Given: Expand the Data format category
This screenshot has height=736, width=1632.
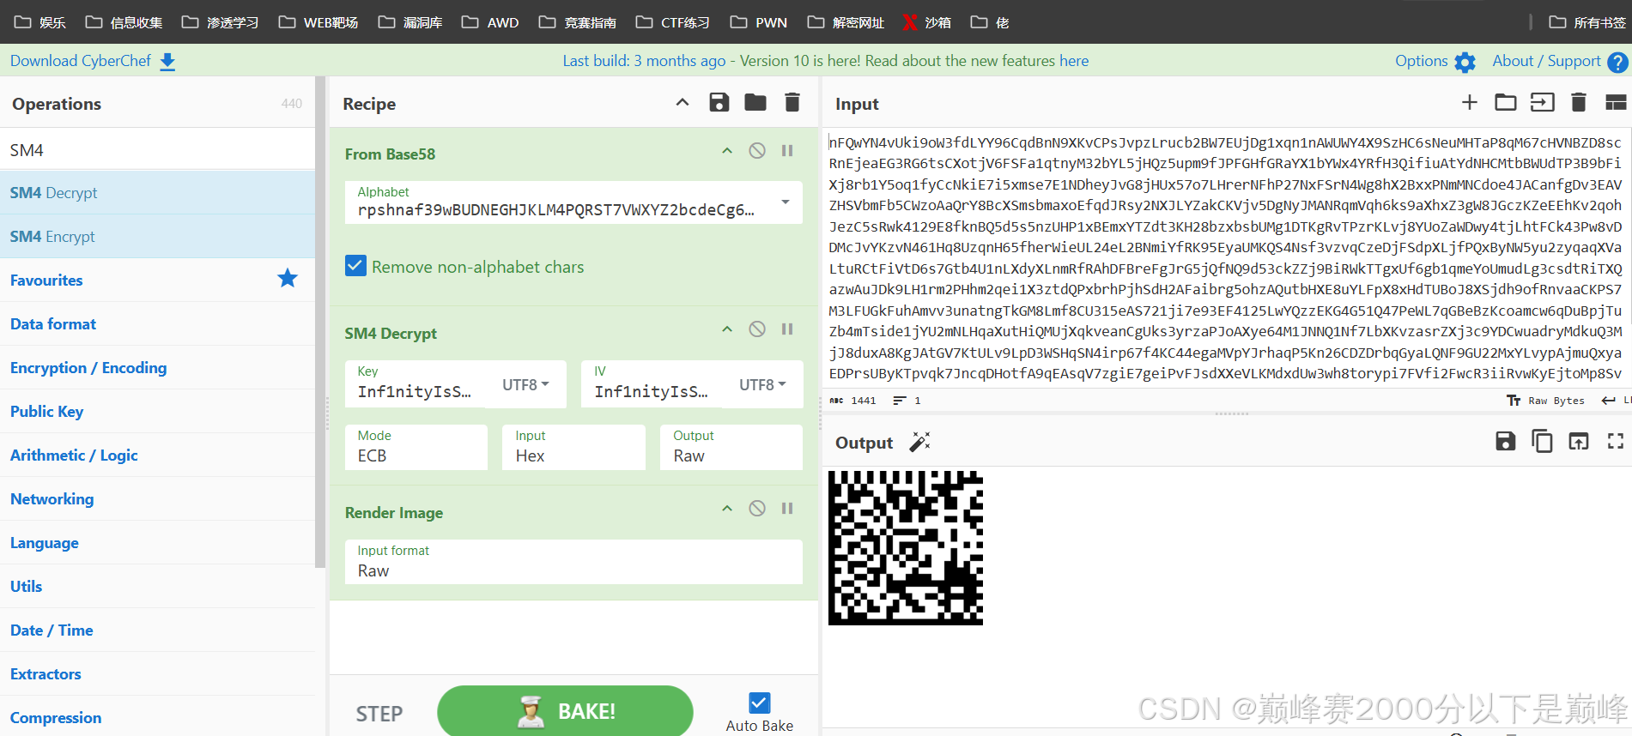Looking at the screenshot, I should 157,323.
